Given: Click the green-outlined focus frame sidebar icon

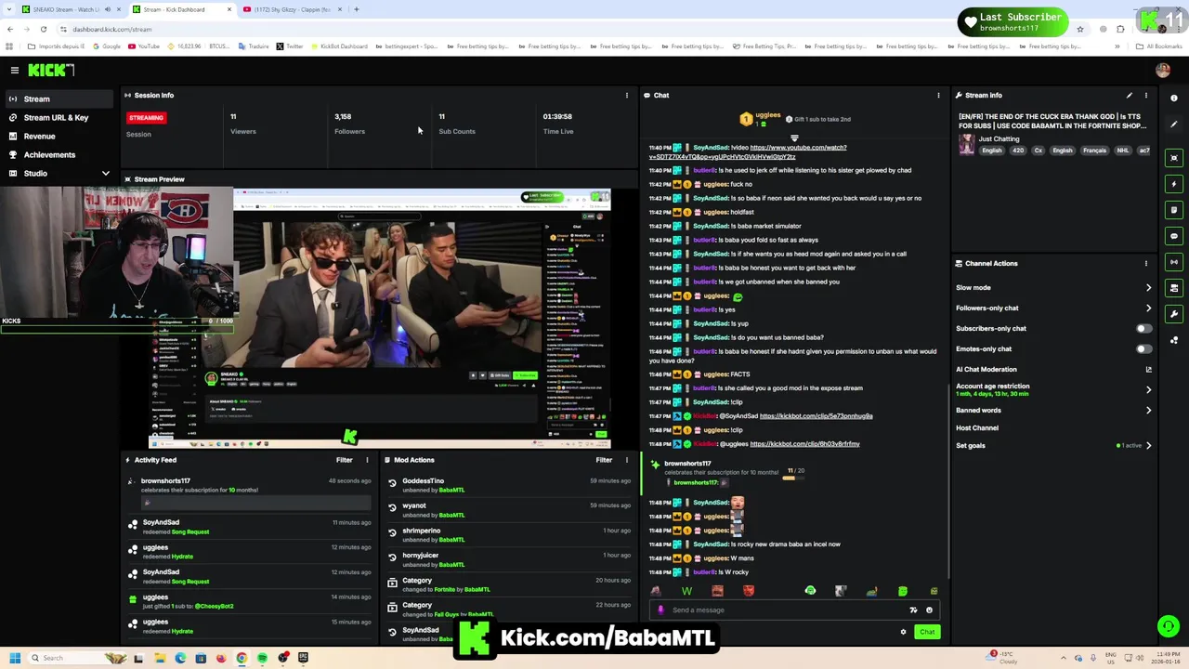Looking at the screenshot, I should point(1174,158).
